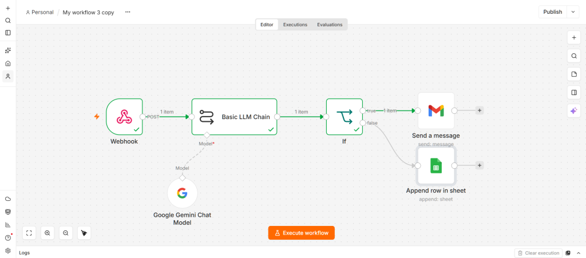The width and height of the screenshot is (586, 258).
Task: Click the Send a message label
Action: click(x=435, y=136)
